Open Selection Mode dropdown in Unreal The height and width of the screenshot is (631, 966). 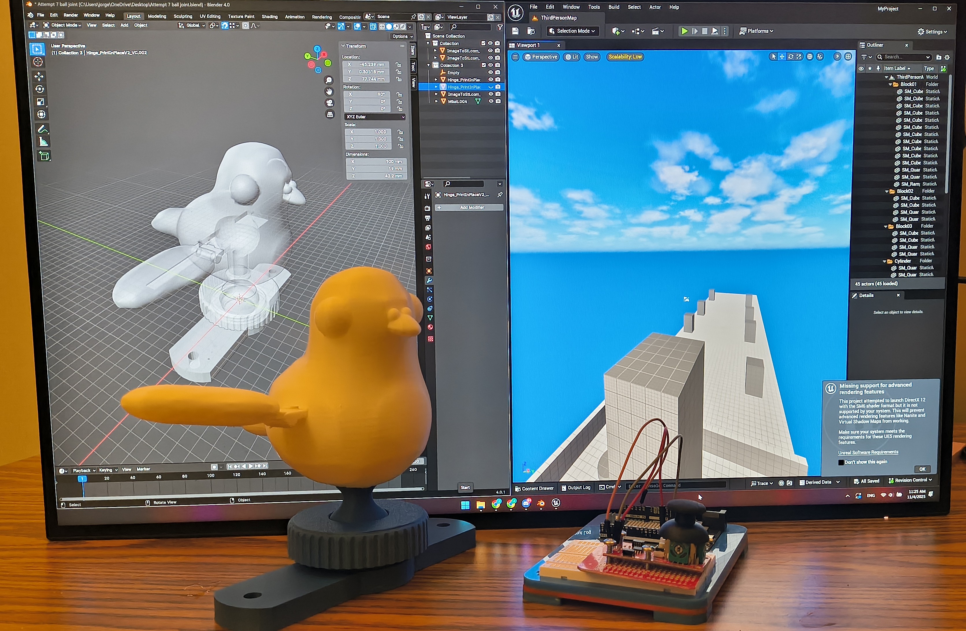click(572, 31)
